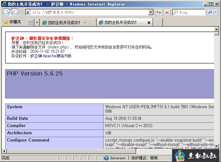
Task: Open the 护卫神·Apache建站大师 link
Action: coord(51,56)
